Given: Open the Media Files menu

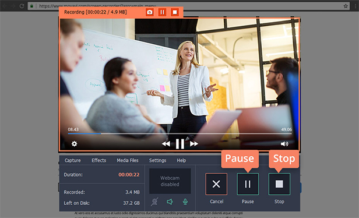Looking at the screenshot, I should click(128, 160).
